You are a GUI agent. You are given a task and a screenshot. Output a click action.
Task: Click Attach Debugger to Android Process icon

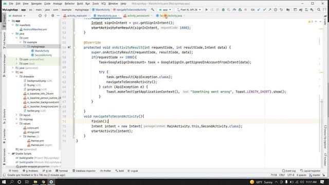[240, 10]
